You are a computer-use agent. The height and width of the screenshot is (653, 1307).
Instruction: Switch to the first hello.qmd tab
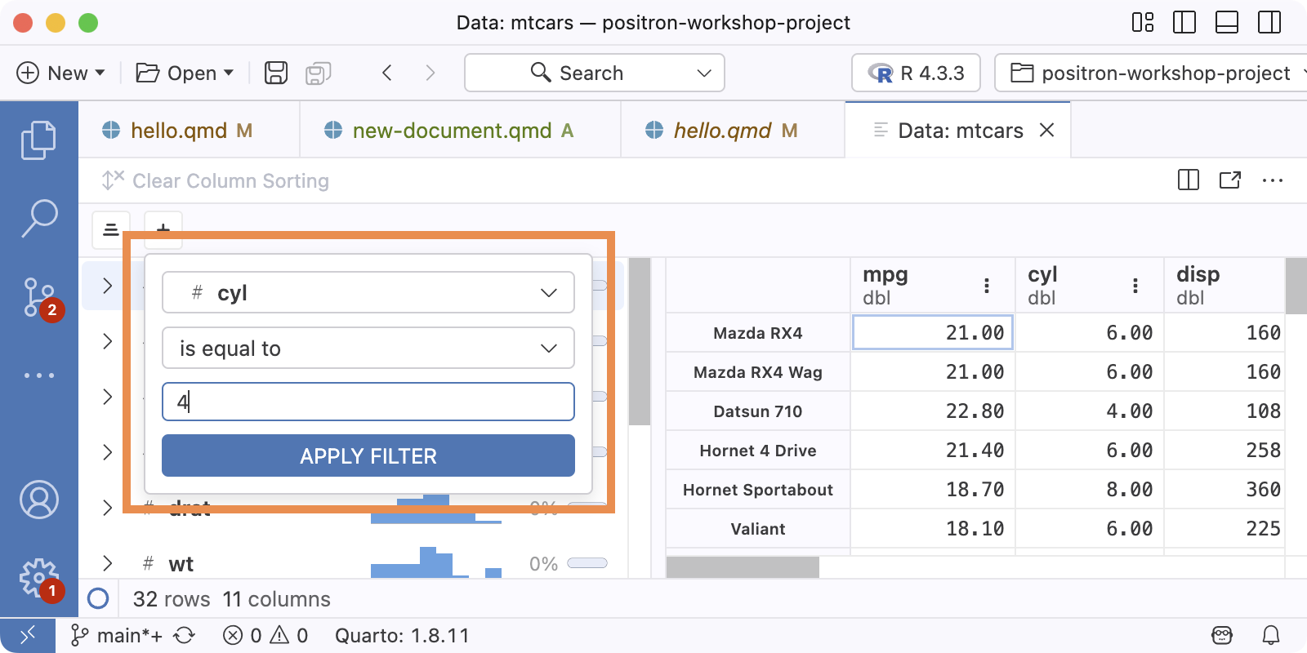(190, 131)
